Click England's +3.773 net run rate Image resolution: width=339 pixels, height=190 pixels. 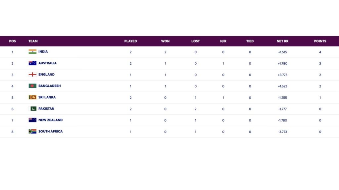tap(282, 75)
